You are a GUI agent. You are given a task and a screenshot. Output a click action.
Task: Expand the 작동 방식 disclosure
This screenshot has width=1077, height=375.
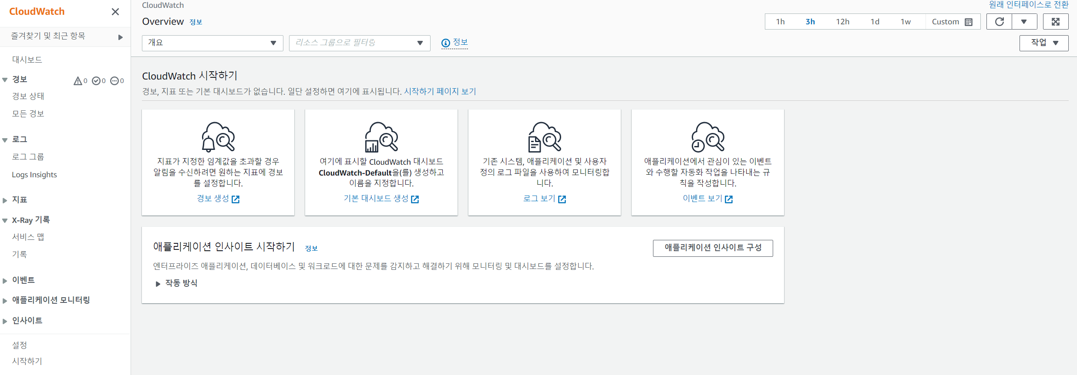click(x=158, y=284)
